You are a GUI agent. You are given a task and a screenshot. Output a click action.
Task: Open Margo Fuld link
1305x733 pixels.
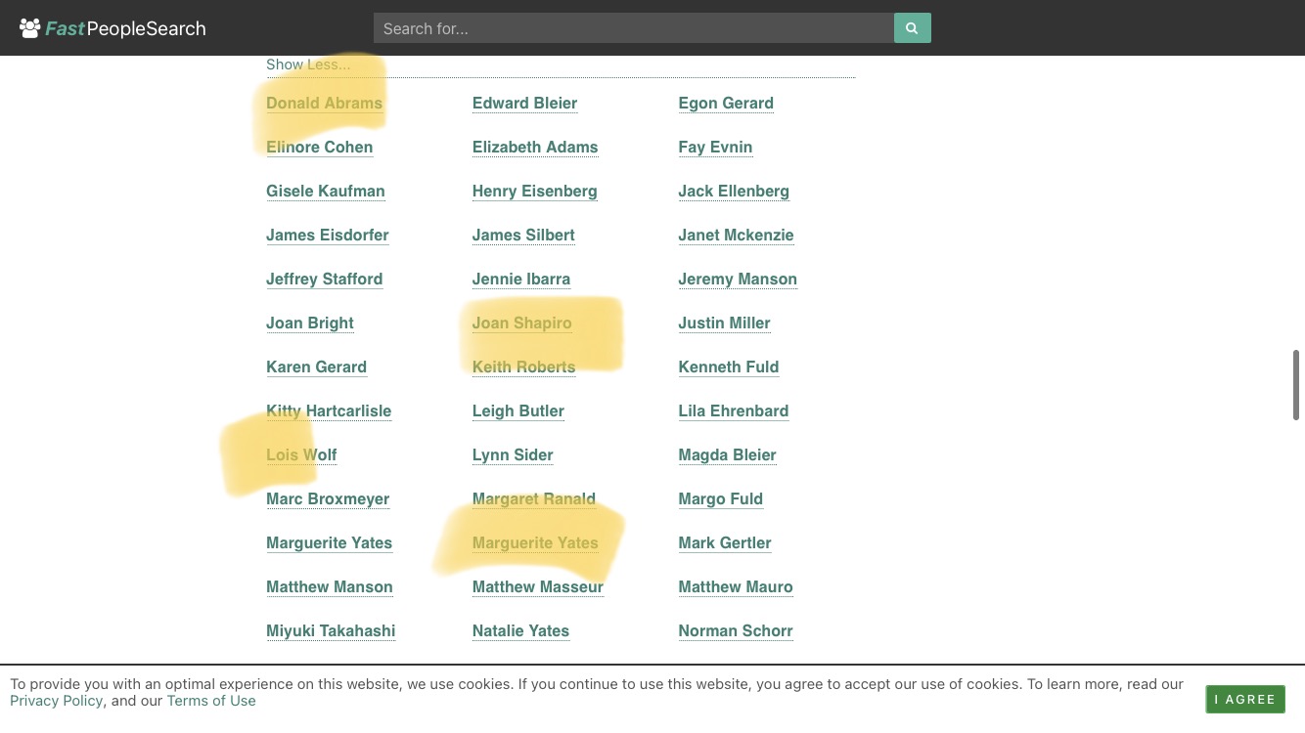point(720,498)
